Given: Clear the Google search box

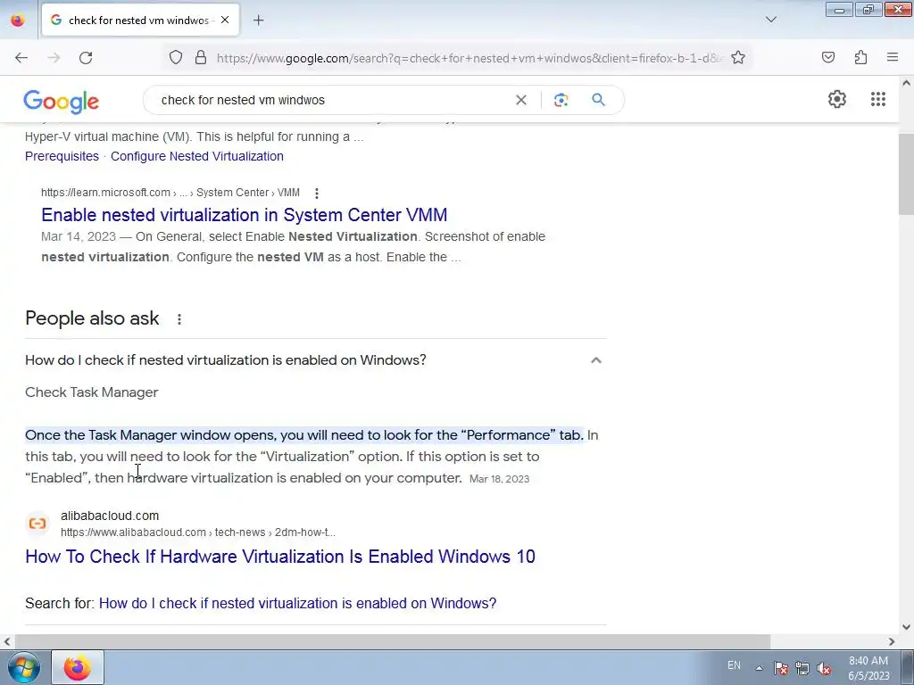Looking at the screenshot, I should (x=521, y=100).
